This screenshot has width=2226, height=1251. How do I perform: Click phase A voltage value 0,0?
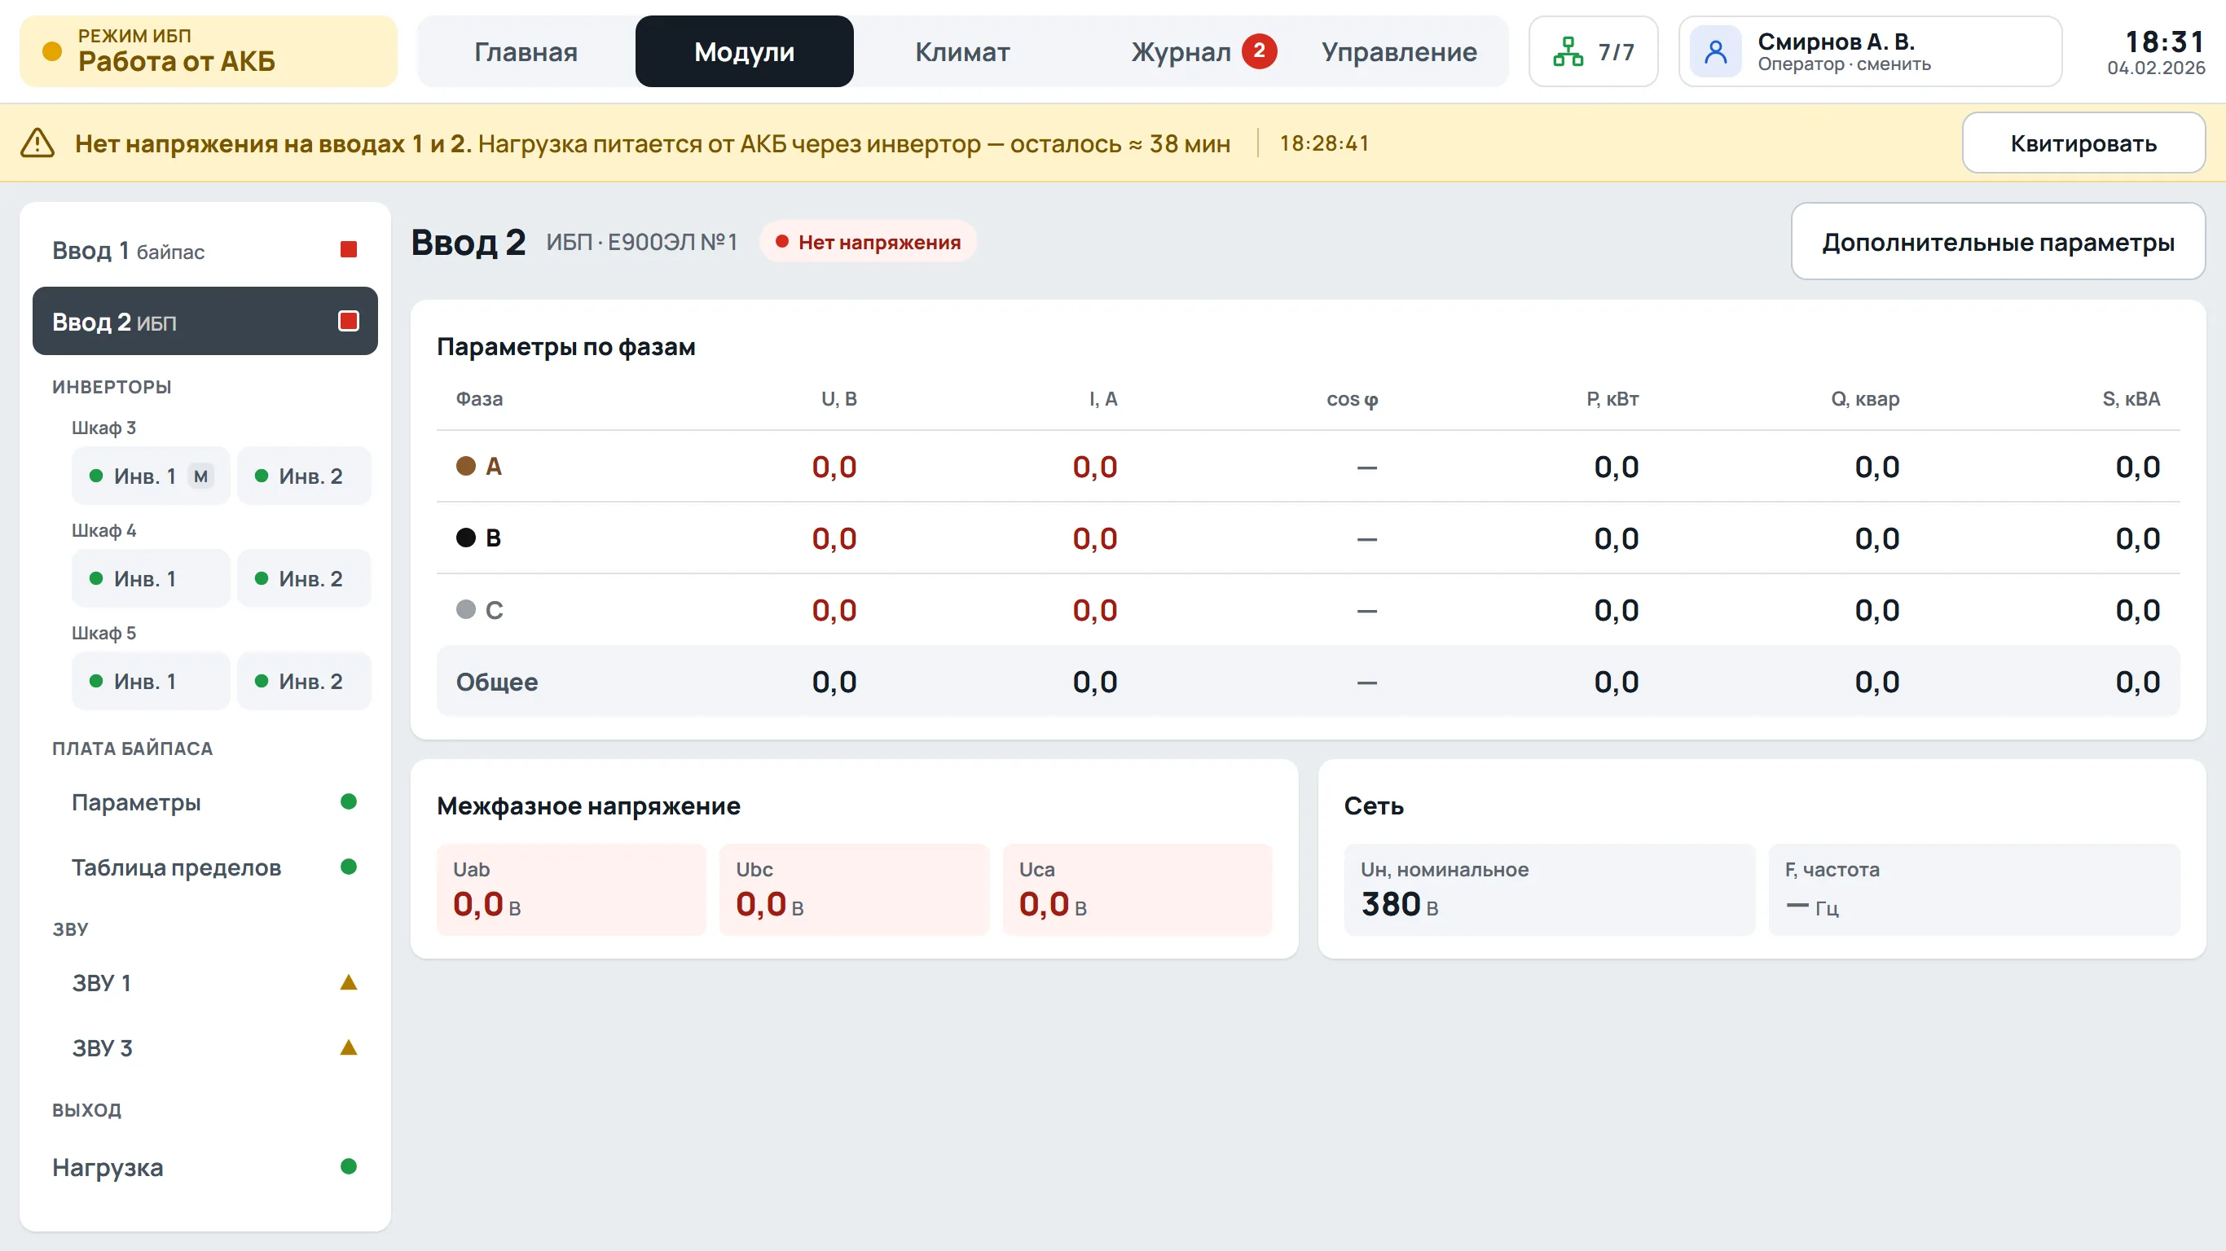pyautogui.click(x=834, y=467)
